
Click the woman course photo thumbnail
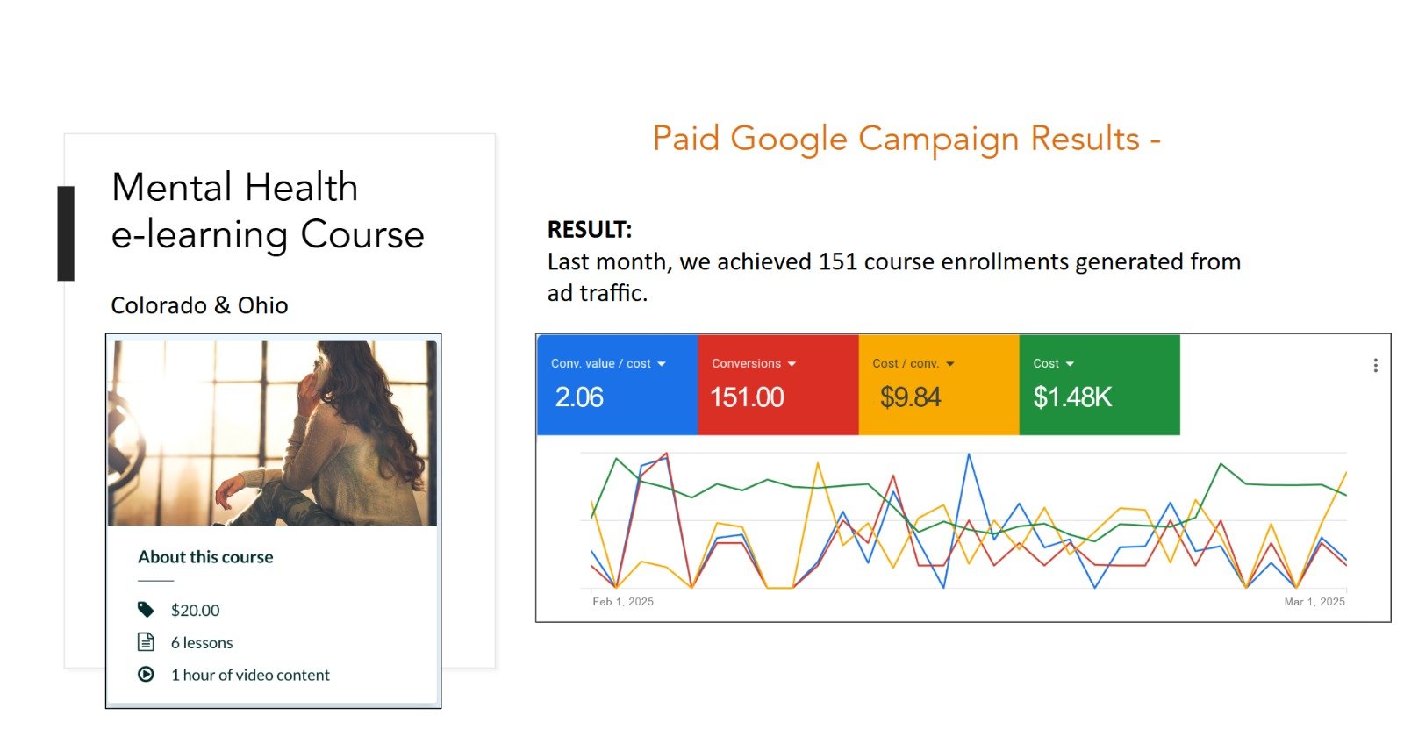[x=272, y=433]
